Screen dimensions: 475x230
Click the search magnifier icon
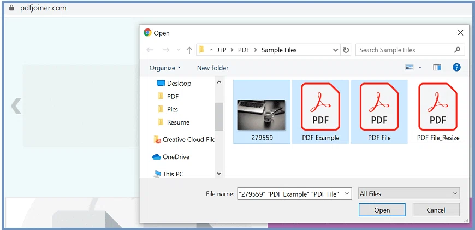click(458, 50)
